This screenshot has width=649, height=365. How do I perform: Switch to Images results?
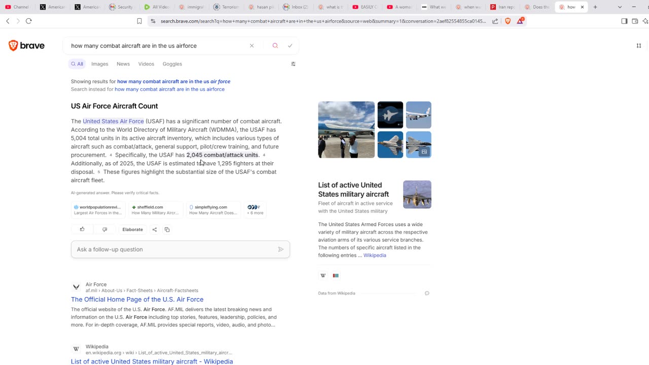pyautogui.click(x=100, y=64)
